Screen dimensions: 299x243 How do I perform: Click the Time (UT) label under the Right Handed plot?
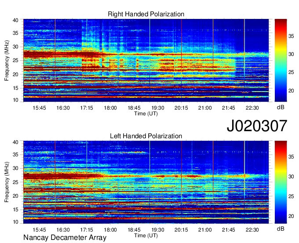[146, 114]
